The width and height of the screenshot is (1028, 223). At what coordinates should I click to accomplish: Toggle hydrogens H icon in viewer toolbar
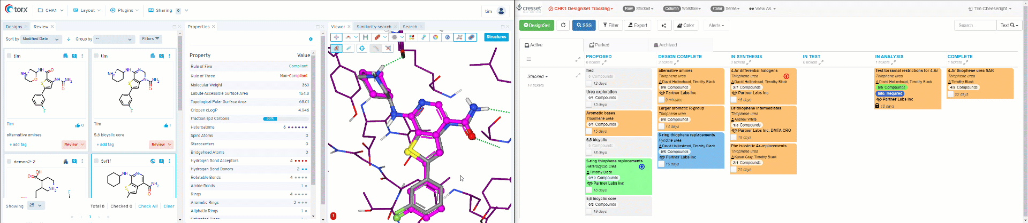click(365, 37)
